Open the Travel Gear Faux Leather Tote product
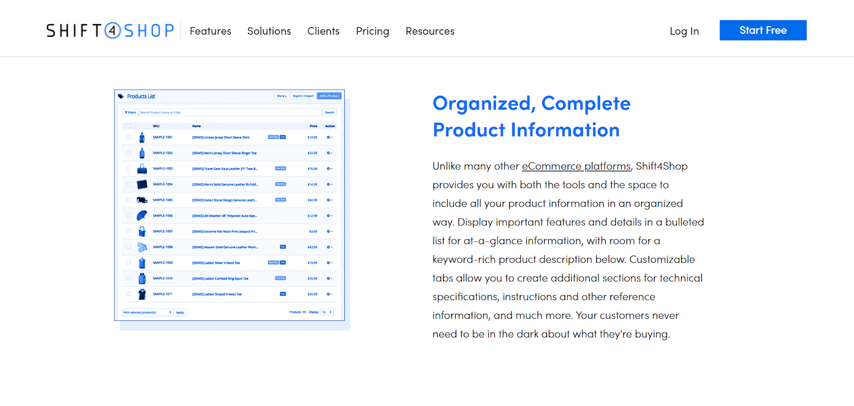 coord(225,168)
